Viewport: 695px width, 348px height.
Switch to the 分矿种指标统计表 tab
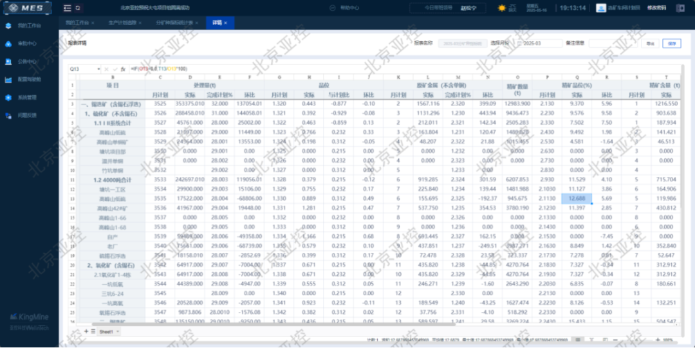coord(174,23)
